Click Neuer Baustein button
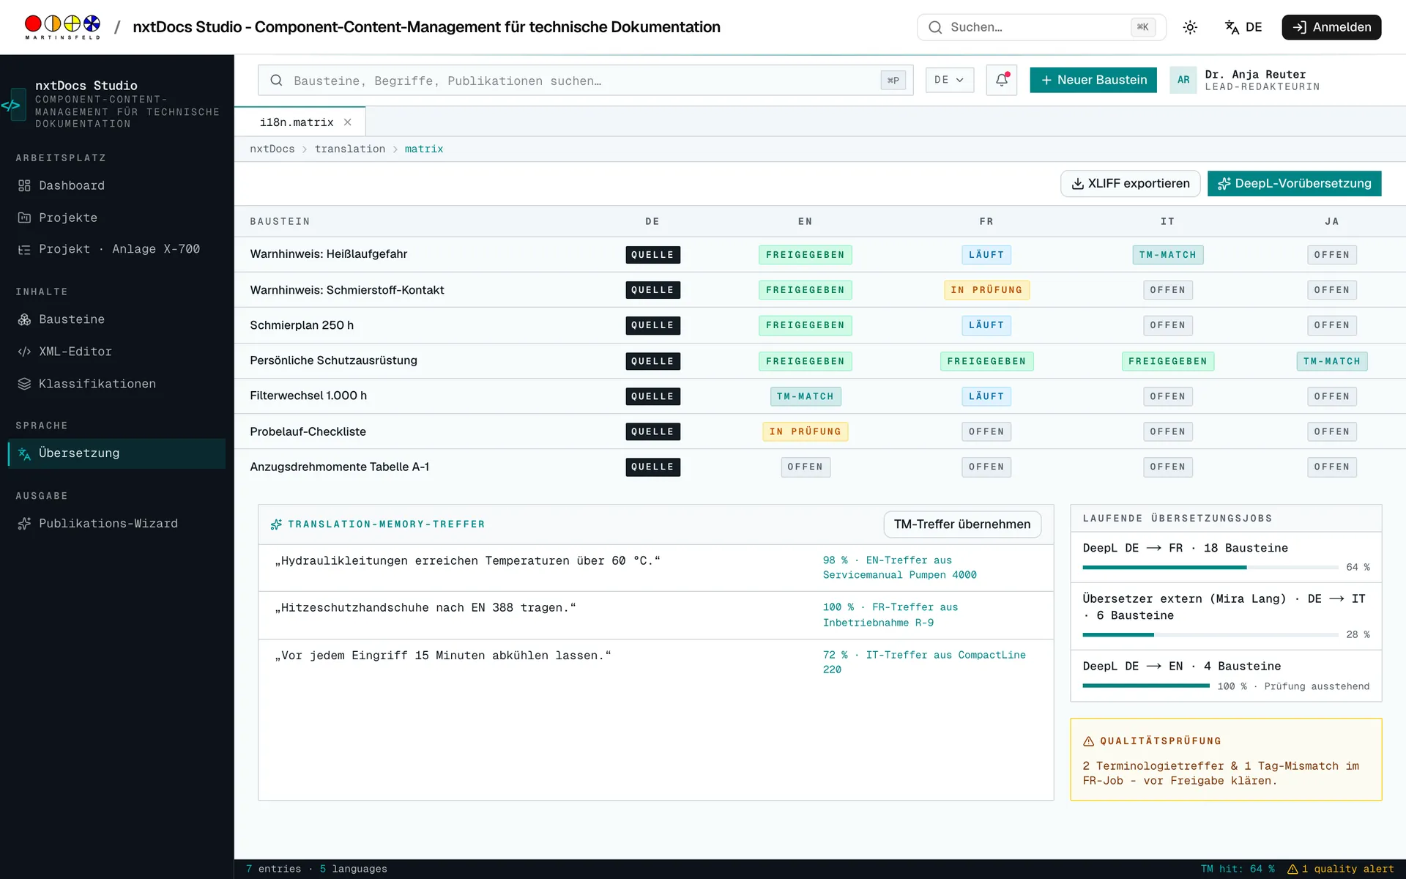Viewport: 1406px width, 879px height. 1093,80
